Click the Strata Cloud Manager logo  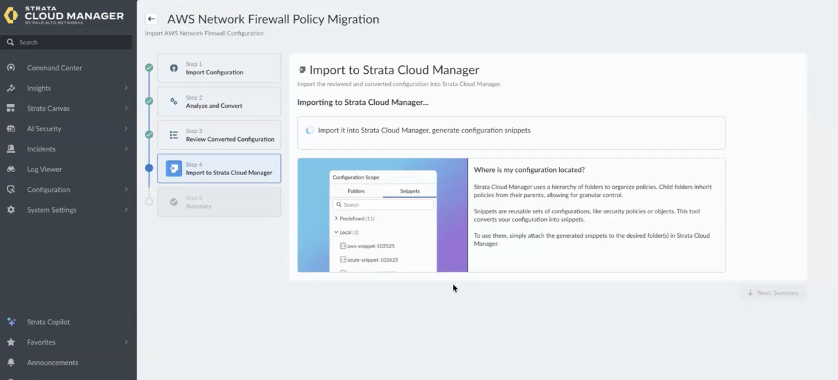(63, 15)
